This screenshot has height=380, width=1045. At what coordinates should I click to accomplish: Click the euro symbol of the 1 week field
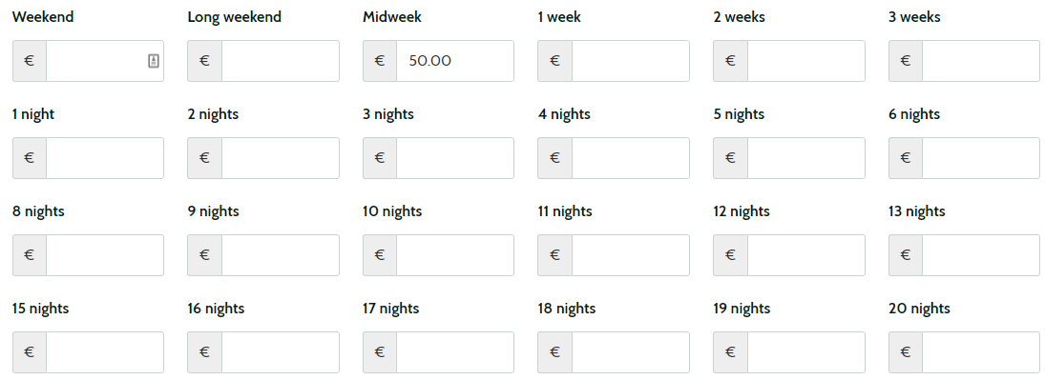[x=555, y=61]
